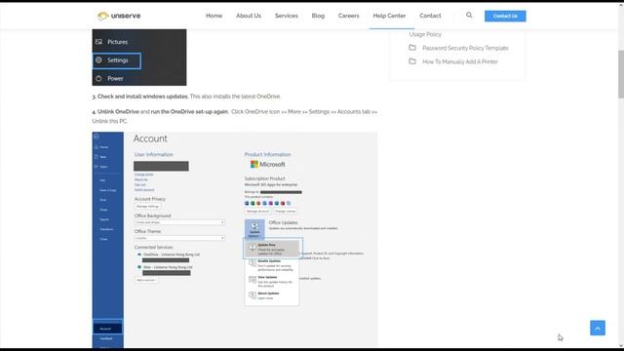Image resolution: width=624 pixels, height=351 pixels.
Task: Open the Home nav item
Action: coord(214,16)
